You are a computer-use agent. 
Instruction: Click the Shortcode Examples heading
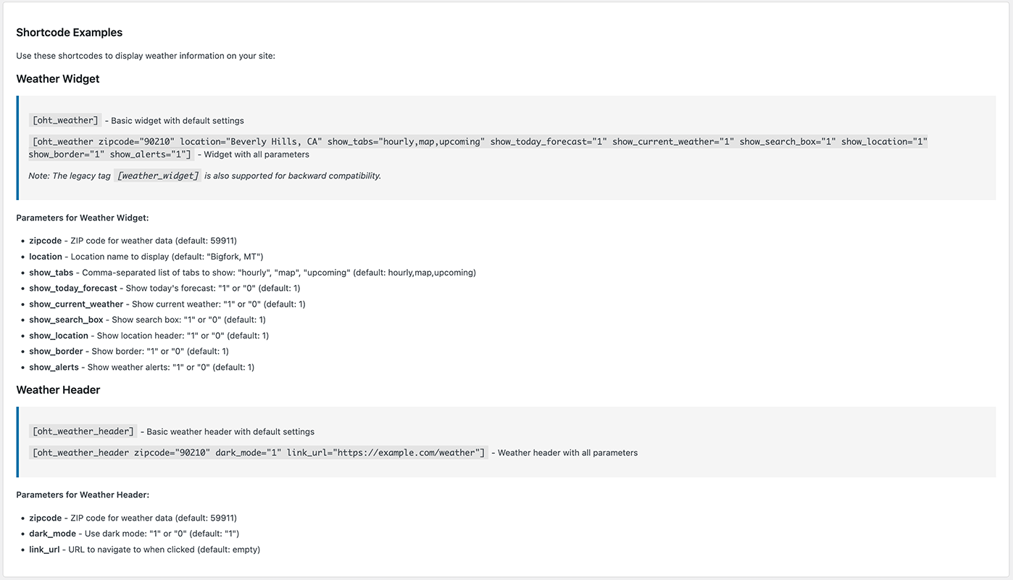click(70, 33)
